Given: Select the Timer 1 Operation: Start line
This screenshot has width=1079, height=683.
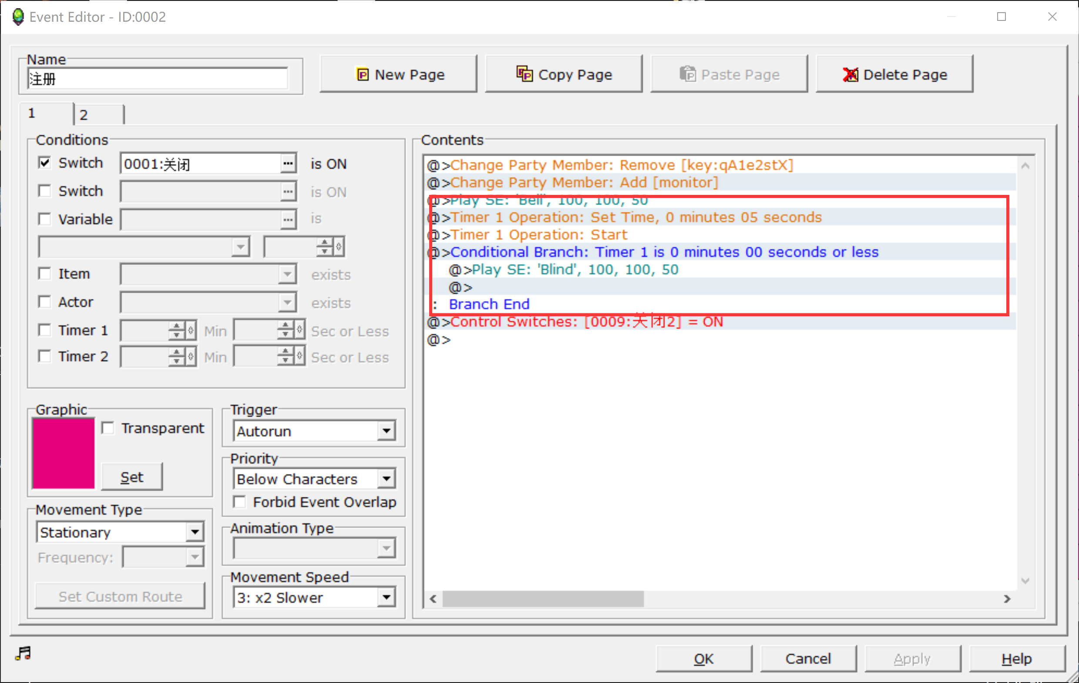Looking at the screenshot, I should click(x=720, y=235).
